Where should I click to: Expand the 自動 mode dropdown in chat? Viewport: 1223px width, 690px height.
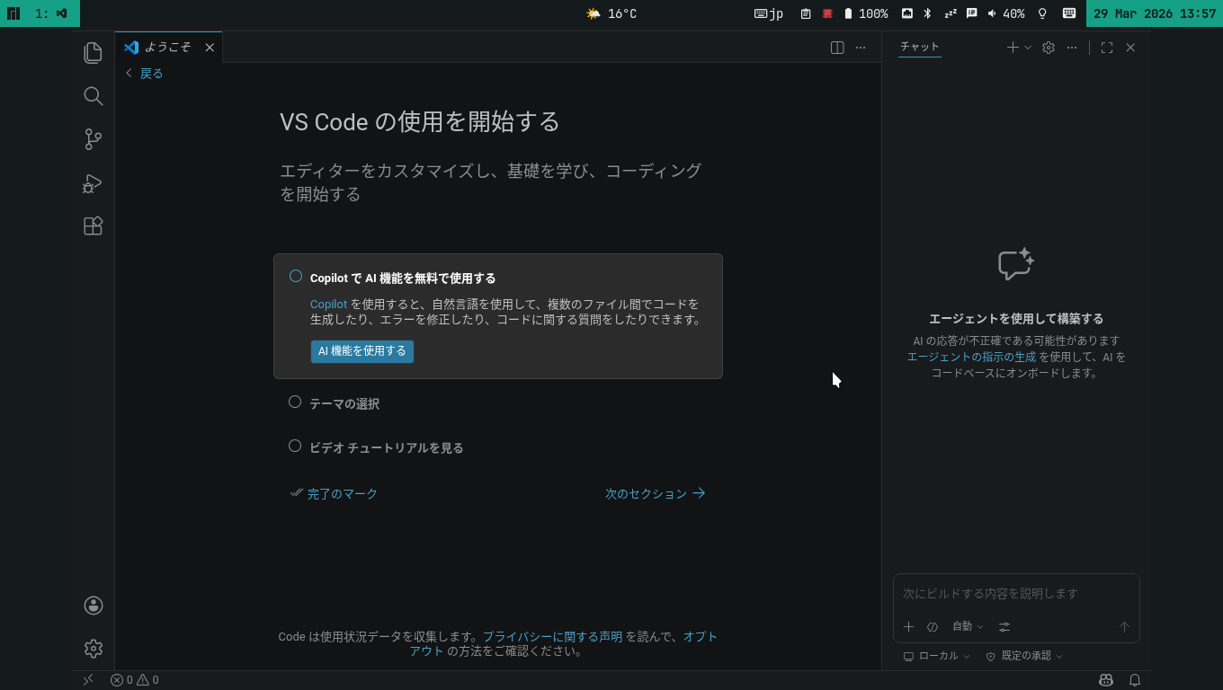pos(968,626)
